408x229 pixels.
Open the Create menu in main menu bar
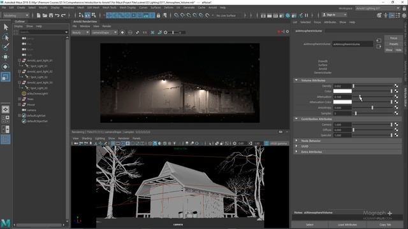click(x=21, y=8)
